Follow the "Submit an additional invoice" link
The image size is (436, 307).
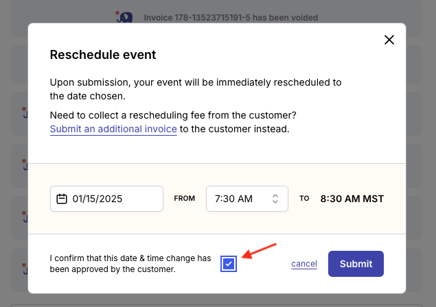(x=113, y=129)
